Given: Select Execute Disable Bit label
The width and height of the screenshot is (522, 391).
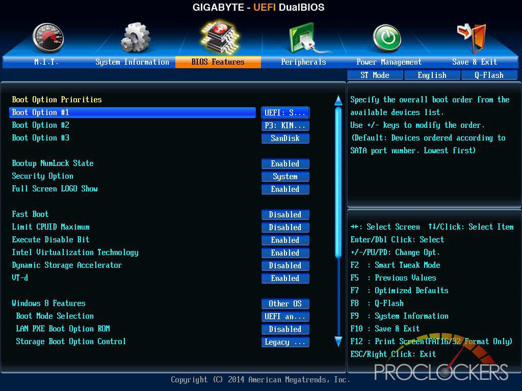Looking at the screenshot, I should (50, 239).
